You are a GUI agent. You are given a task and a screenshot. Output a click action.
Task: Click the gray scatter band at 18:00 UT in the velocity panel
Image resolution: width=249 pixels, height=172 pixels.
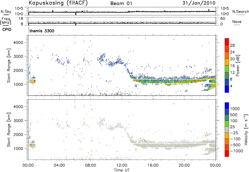click(x=169, y=145)
